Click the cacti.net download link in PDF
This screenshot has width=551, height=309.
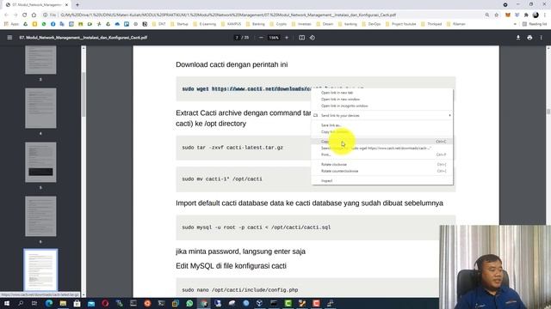(261, 89)
